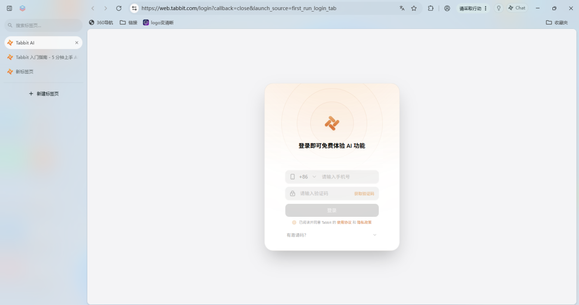This screenshot has width=579, height=305.
Task: Open the user profile icon
Action: [447, 8]
